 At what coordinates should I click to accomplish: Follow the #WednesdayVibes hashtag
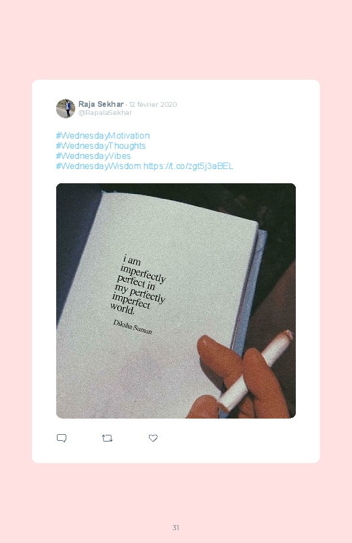tap(93, 156)
